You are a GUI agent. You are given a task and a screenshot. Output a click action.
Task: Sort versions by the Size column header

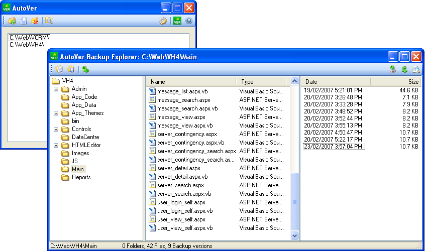coord(396,81)
